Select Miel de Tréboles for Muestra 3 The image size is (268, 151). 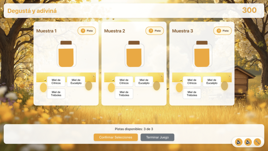192,94
